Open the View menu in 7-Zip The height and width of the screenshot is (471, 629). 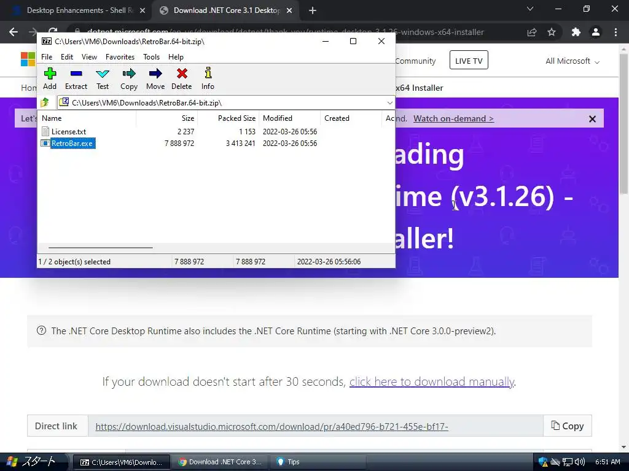pos(89,57)
